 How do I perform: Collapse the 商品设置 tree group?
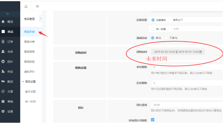[23, 82]
